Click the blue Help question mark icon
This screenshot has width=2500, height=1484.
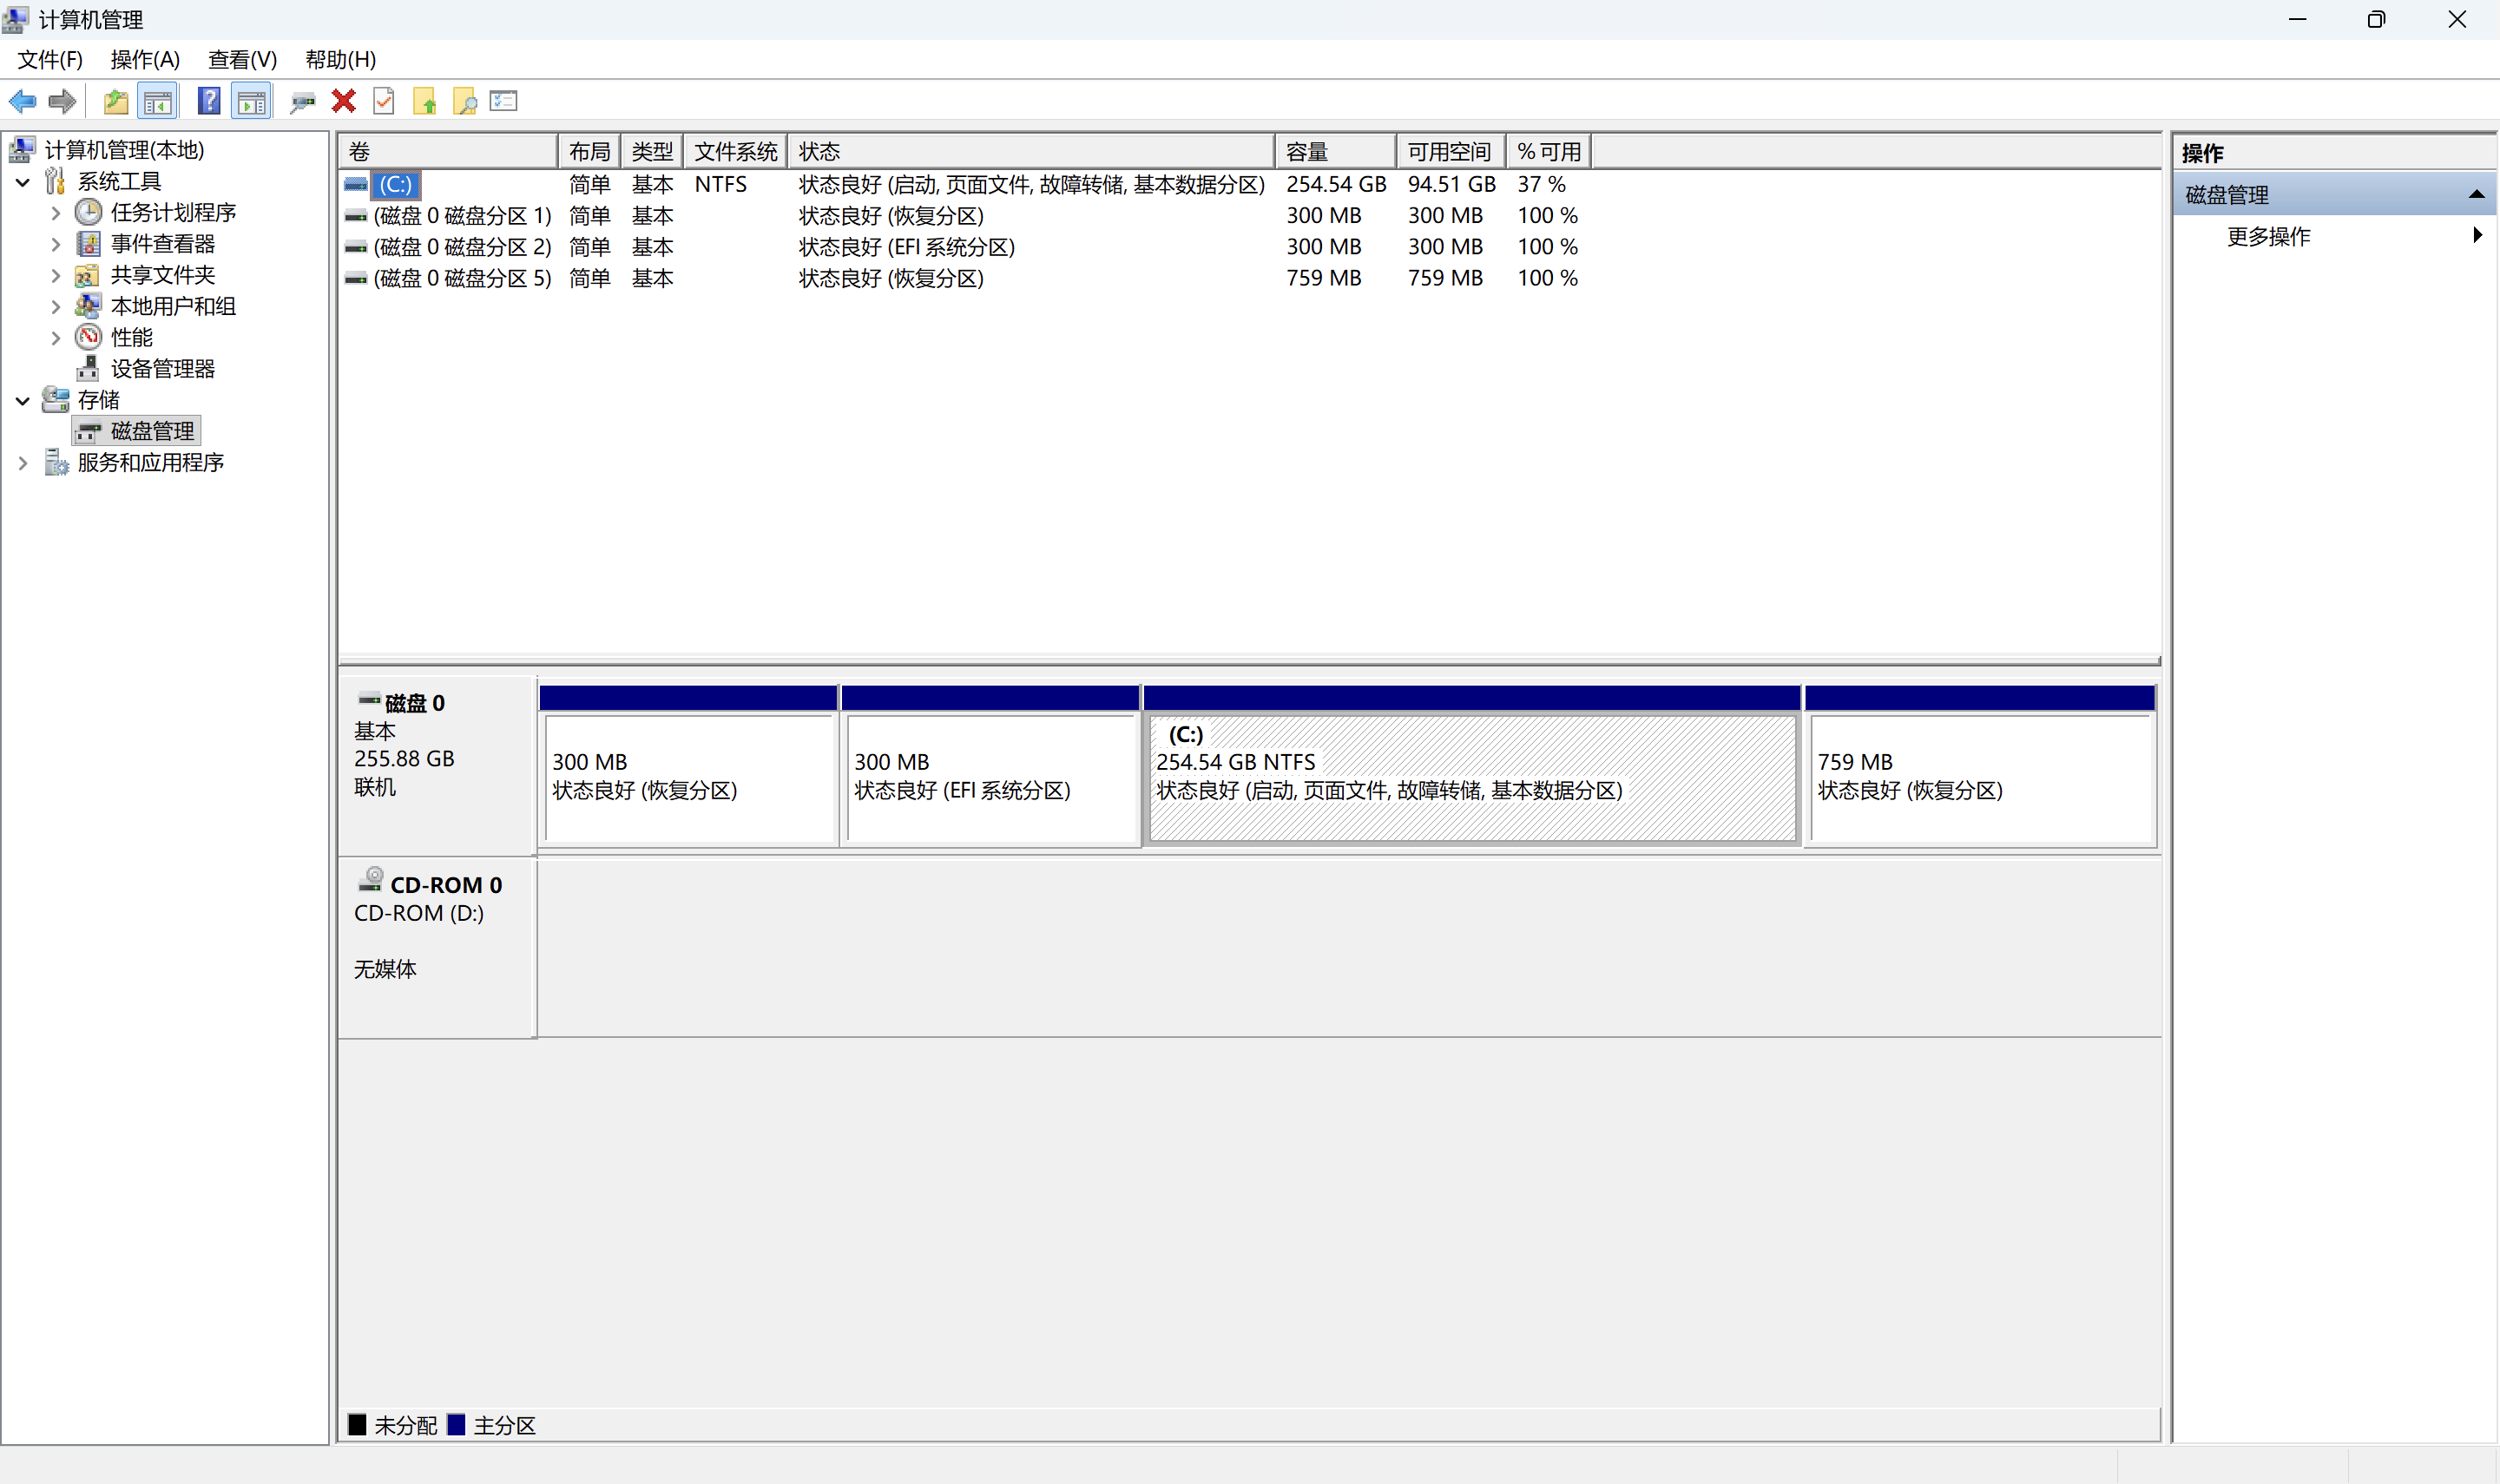[x=208, y=101]
